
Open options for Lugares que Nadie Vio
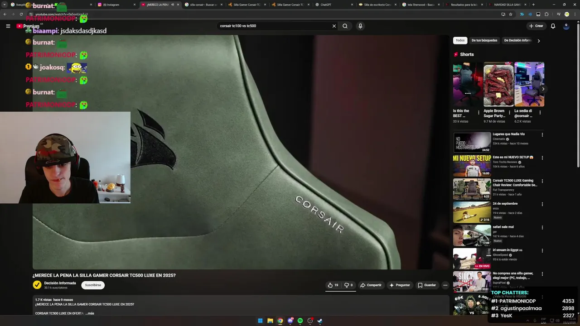(542, 134)
